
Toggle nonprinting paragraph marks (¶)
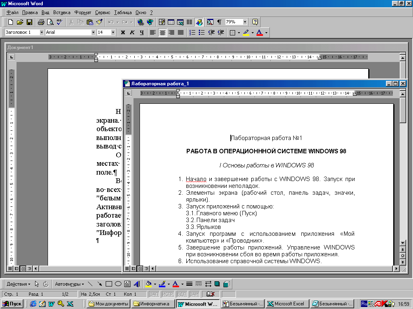(x=219, y=22)
